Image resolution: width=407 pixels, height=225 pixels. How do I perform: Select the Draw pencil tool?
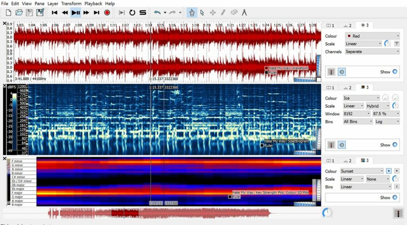coord(223,12)
